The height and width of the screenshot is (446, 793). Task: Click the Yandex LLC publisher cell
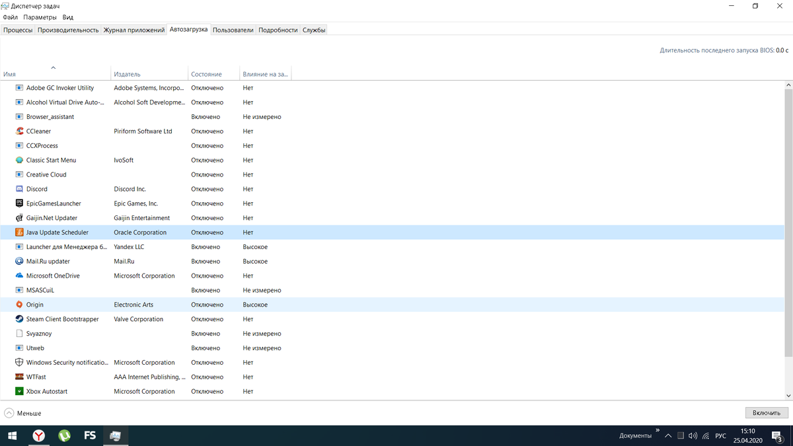[129, 247]
